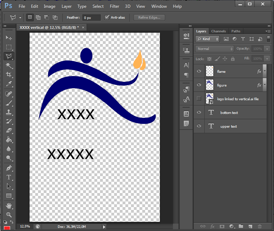Show the logo linked to vertical.ai layer

tap(199, 99)
